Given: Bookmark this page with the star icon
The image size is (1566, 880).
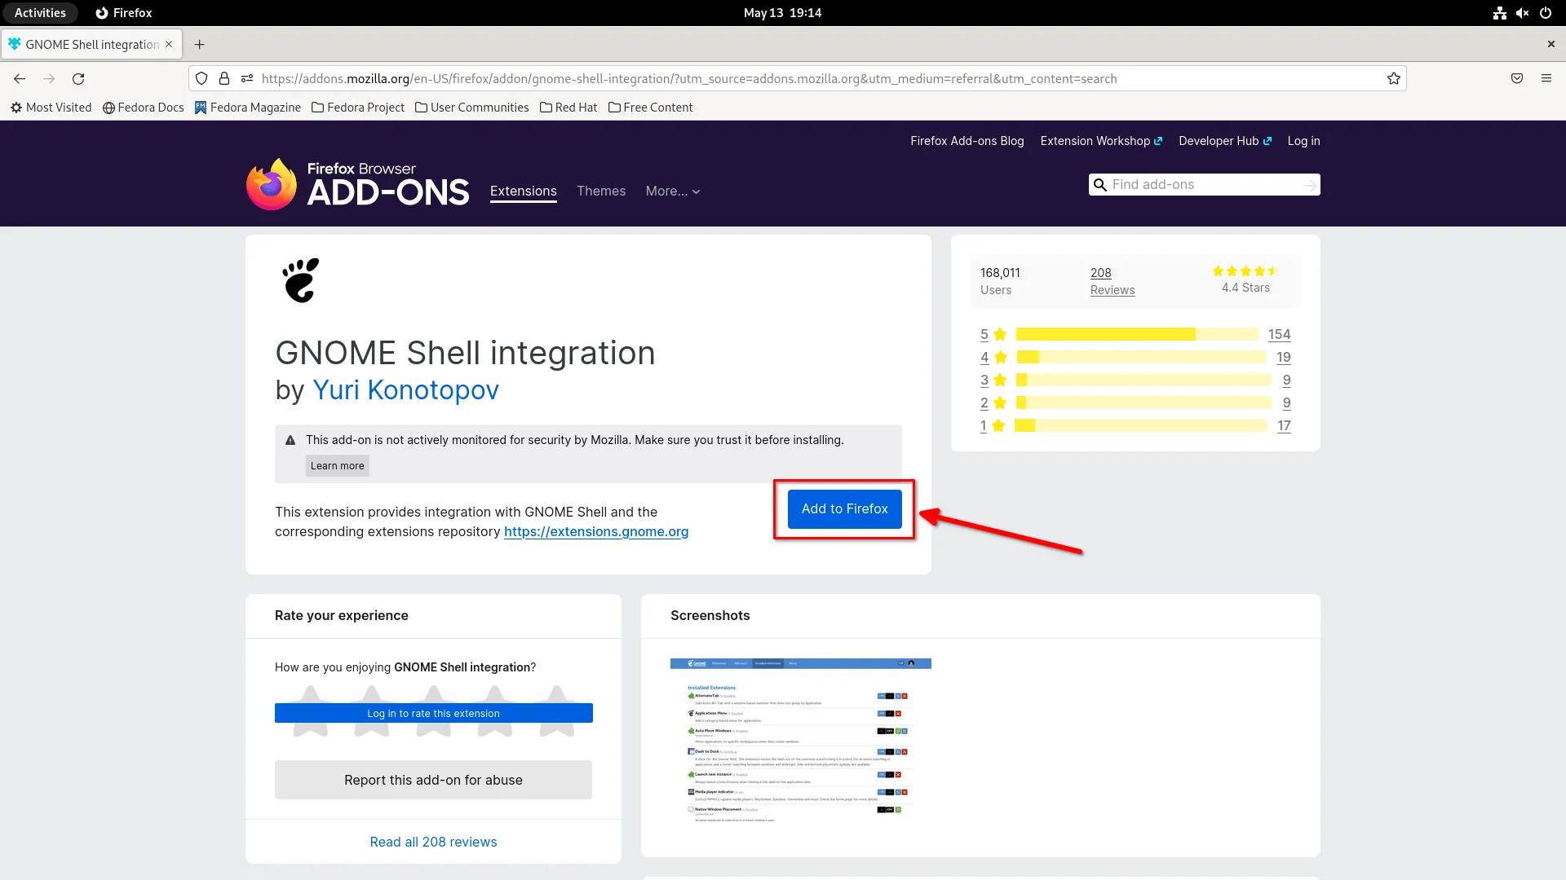Looking at the screenshot, I should [x=1394, y=78].
